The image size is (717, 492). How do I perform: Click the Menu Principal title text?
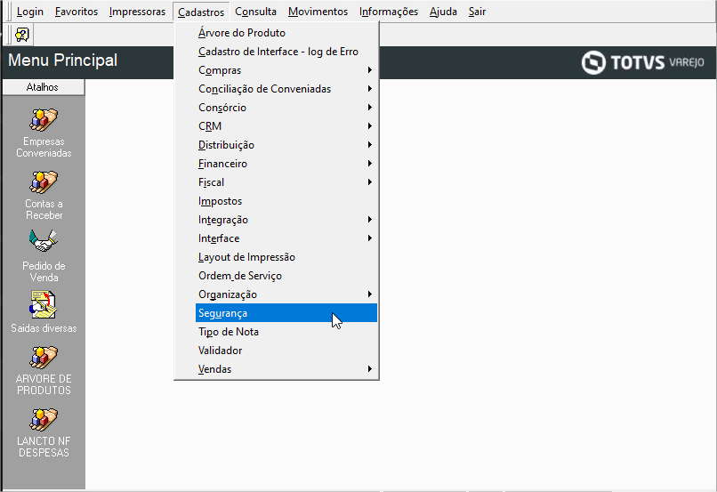pyautogui.click(x=62, y=60)
